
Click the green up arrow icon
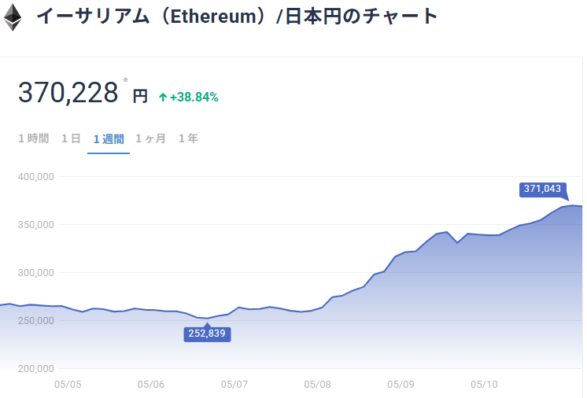(163, 98)
